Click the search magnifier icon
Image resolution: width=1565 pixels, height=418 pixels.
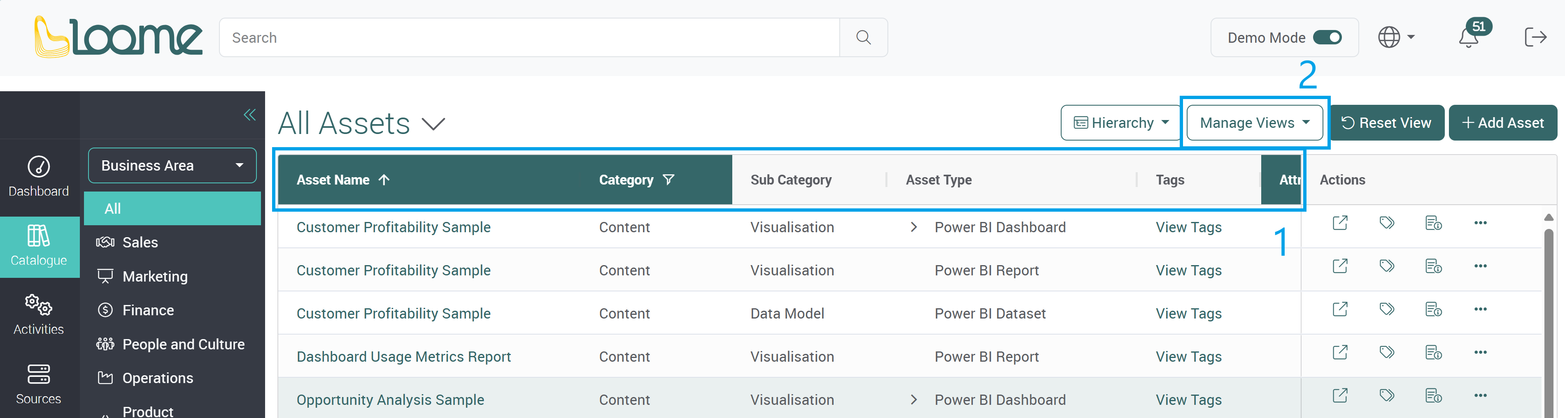(x=863, y=38)
